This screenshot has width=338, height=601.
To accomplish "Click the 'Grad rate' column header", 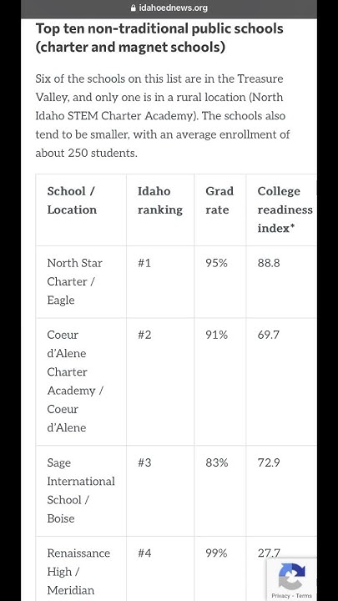I will click(220, 210).
